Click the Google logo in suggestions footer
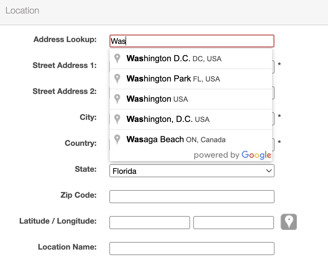This screenshot has height=275, width=328. pyautogui.click(x=256, y=155)
